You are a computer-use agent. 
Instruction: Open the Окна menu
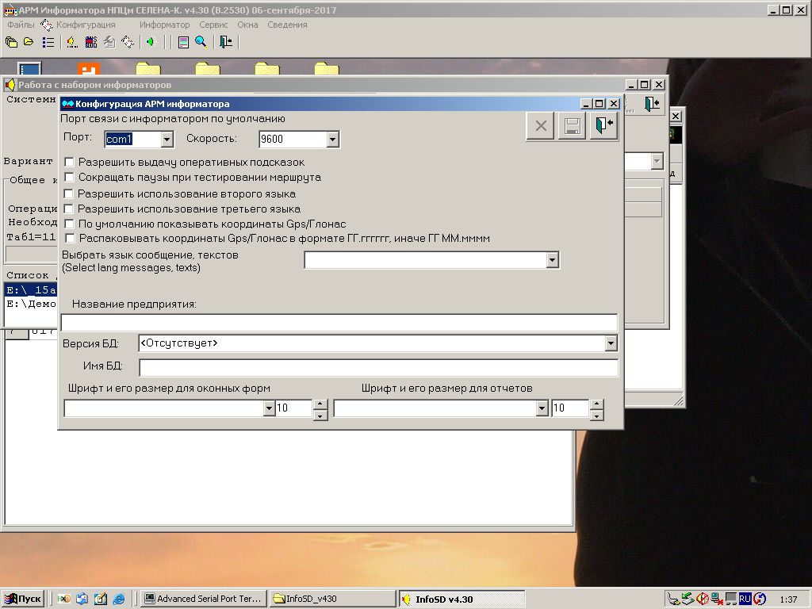[x=247, y=25]
